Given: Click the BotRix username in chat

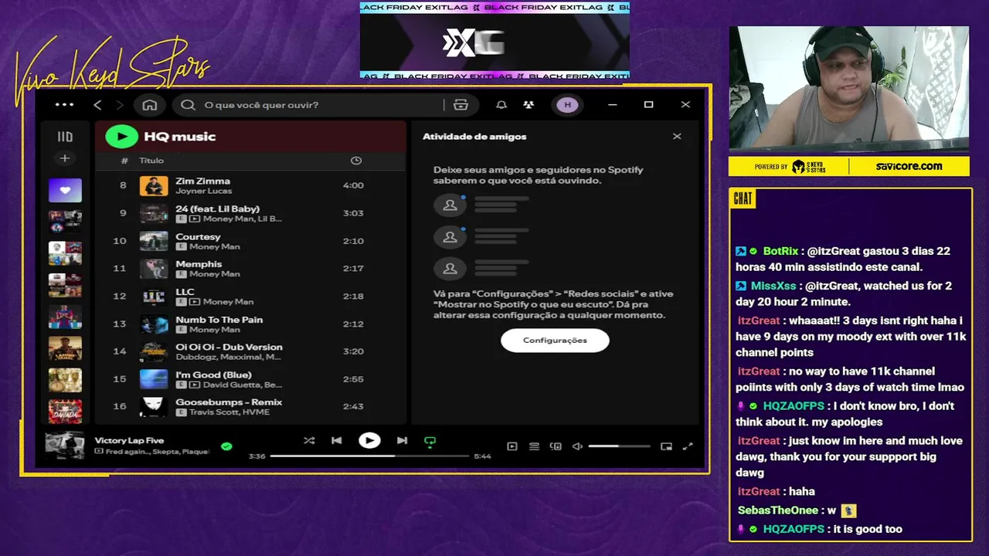Looking at the screenshot, I should [780, 251].
